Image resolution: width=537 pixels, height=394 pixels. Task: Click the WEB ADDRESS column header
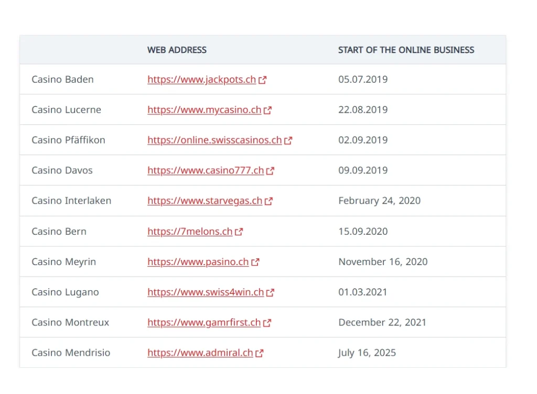pyautogui.click(x=177, y=50)
